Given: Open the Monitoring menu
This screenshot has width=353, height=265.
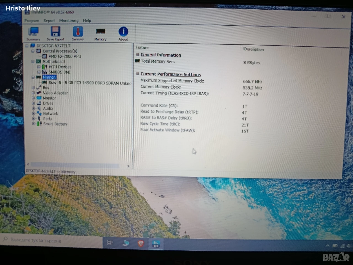Looking at the screenshot, I should 69,21.
